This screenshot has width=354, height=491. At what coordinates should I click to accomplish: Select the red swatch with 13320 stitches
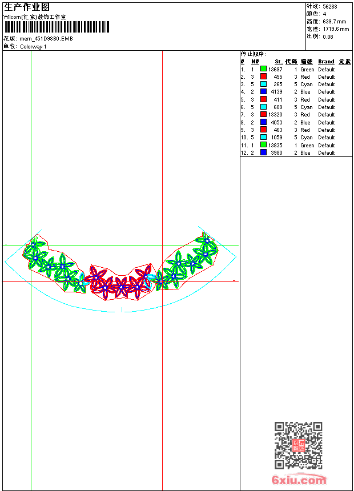click(263, 115)
